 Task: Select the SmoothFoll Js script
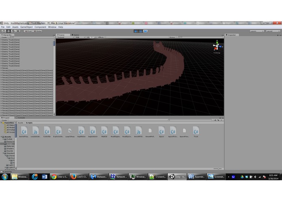coord(138,132)
